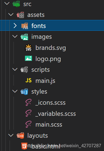Viewport: 104px width, 151px height.
Task: Click the image file icon for logo.png
Action: click(x=28, y=58)
